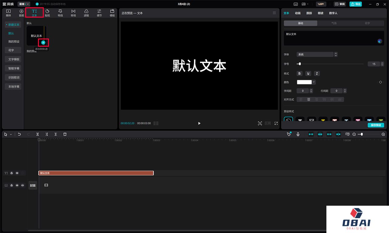Viewport: 389px width, 233px height.
Task: Start voice recording with the microphone icon
Action: 298,134
